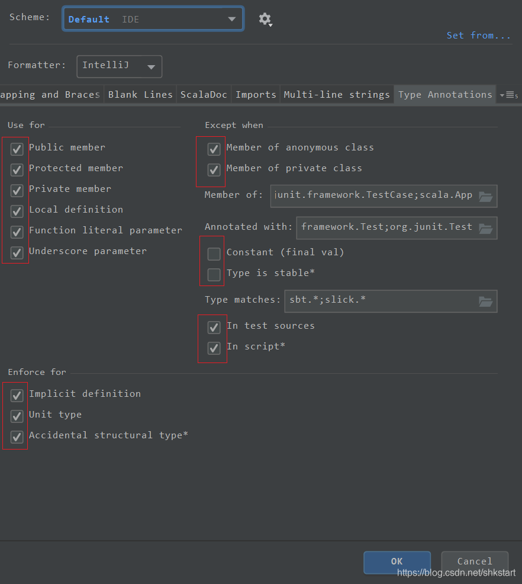Browse annotations for Annotated with field
This screenshot has height=584, width=522.
(485, 228)
